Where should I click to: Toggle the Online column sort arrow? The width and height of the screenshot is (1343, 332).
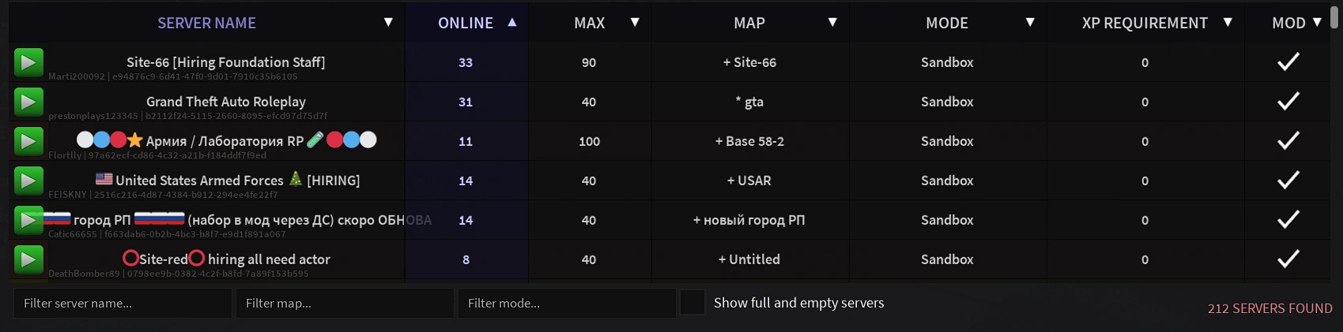coord(512,22)
